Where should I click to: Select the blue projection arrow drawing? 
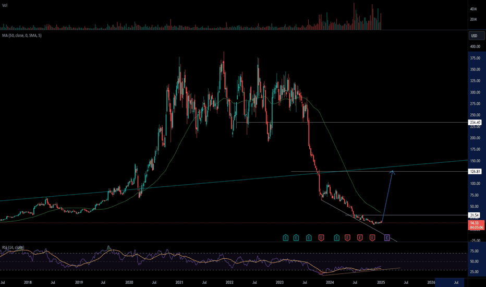[x=388, y=196]
